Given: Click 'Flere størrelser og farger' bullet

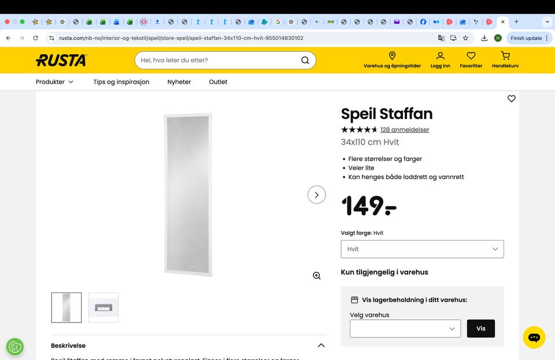Looking at the screenshot, I should 385,159.
